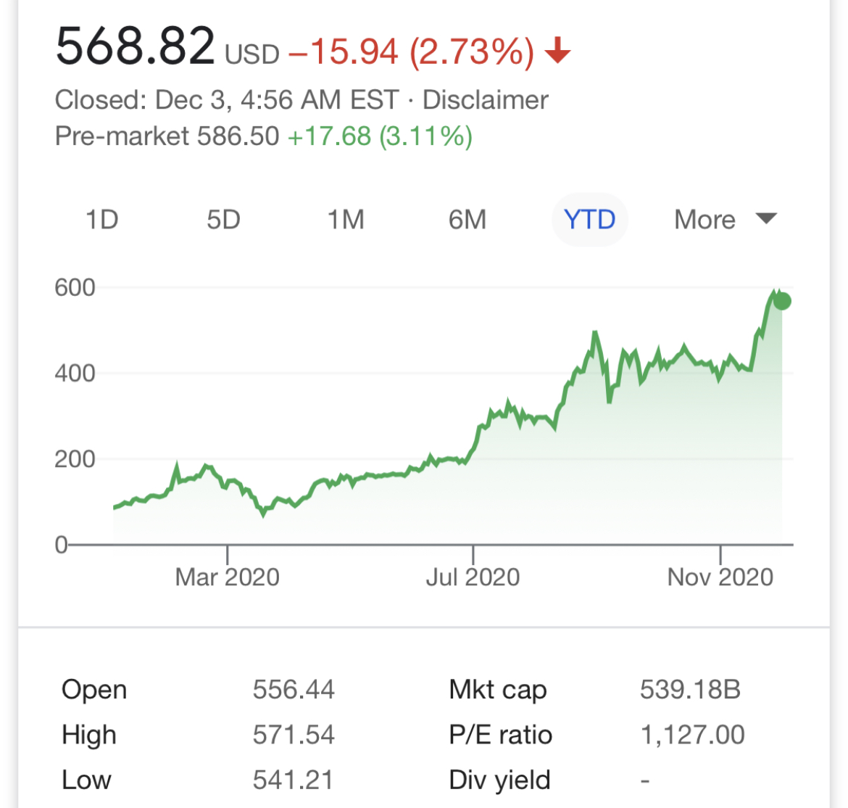Screen dimensions: 848x808
Task: Click the P/E ratio value
Action: pyautogui.click(x=692, y=735)
